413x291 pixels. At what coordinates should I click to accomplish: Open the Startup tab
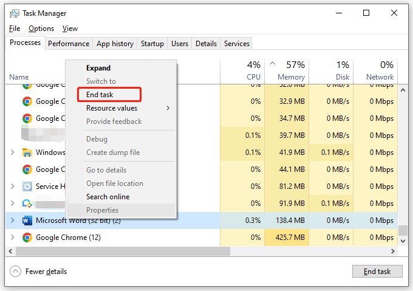152,44
